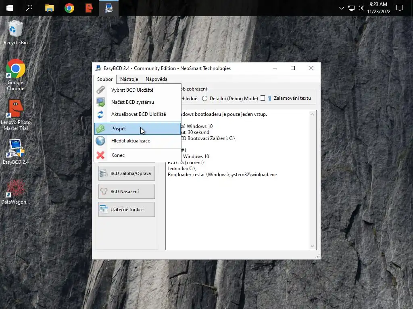
Task: Select the Lenovo Photo Master Trial shortcut
Action: [x=16, y=115]
